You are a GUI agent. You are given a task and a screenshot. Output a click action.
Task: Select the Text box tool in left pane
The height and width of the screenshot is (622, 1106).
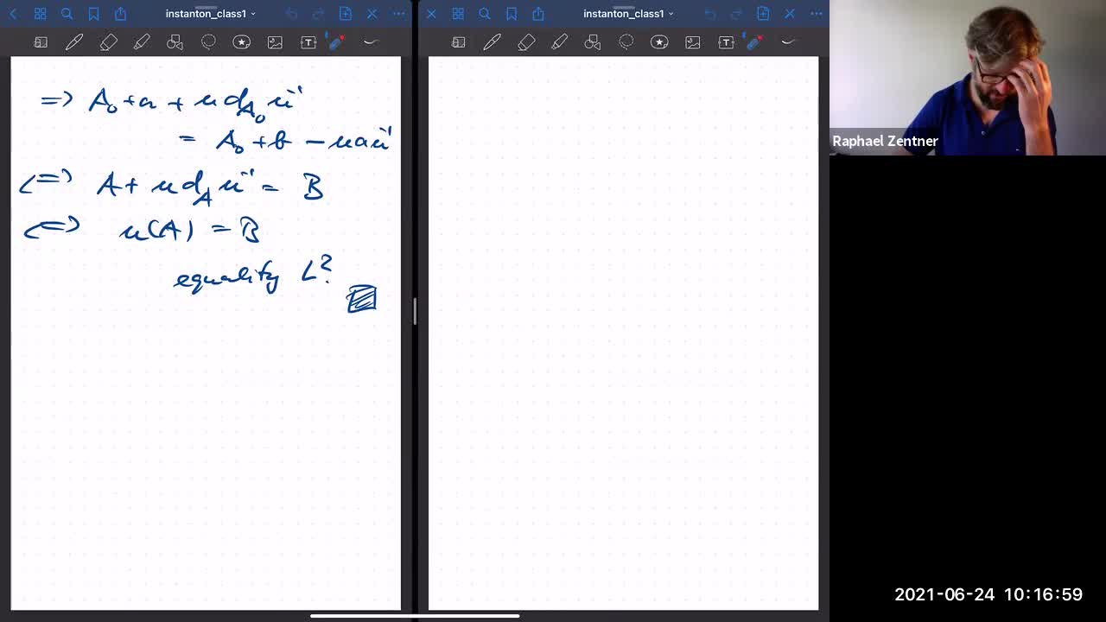tap(308, 42)
